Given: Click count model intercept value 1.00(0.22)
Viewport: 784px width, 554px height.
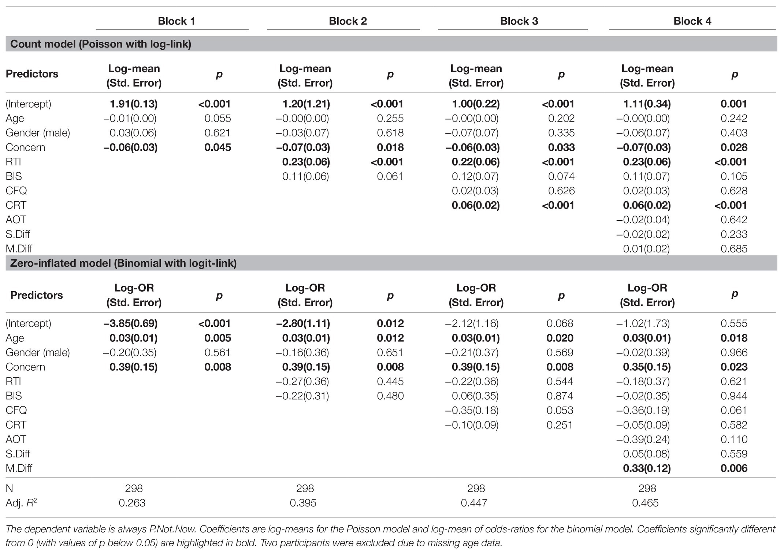Looking at the screenshot, I should [x=476, y=104].
